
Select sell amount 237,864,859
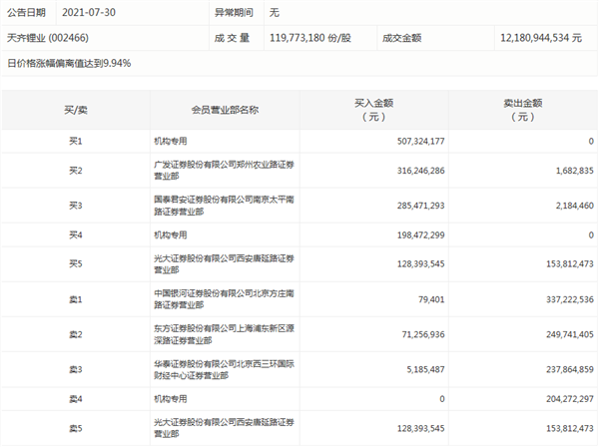coord(570,370)
